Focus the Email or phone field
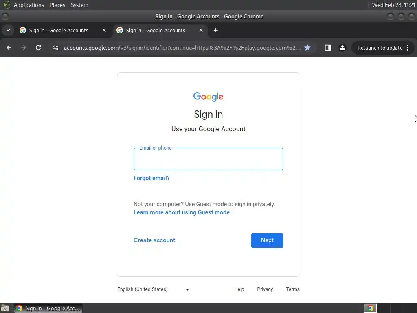 [x=208, y=159]
